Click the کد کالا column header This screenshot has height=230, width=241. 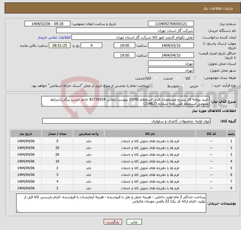[211, 134]
